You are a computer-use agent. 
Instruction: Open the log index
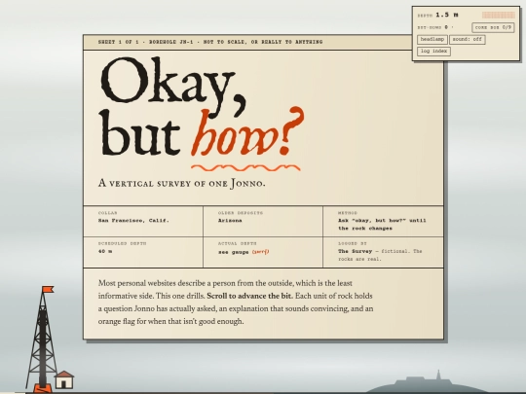(x=433, y=52)
